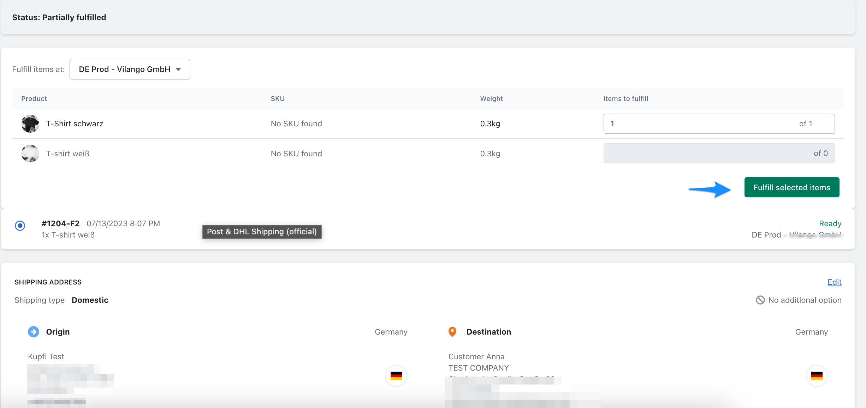866x408 pixels.
Task: Click the Edit shipping address link
Action: (x=834, y=282)
